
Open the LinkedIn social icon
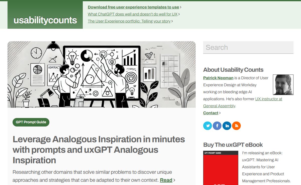[x=227, y=126]
